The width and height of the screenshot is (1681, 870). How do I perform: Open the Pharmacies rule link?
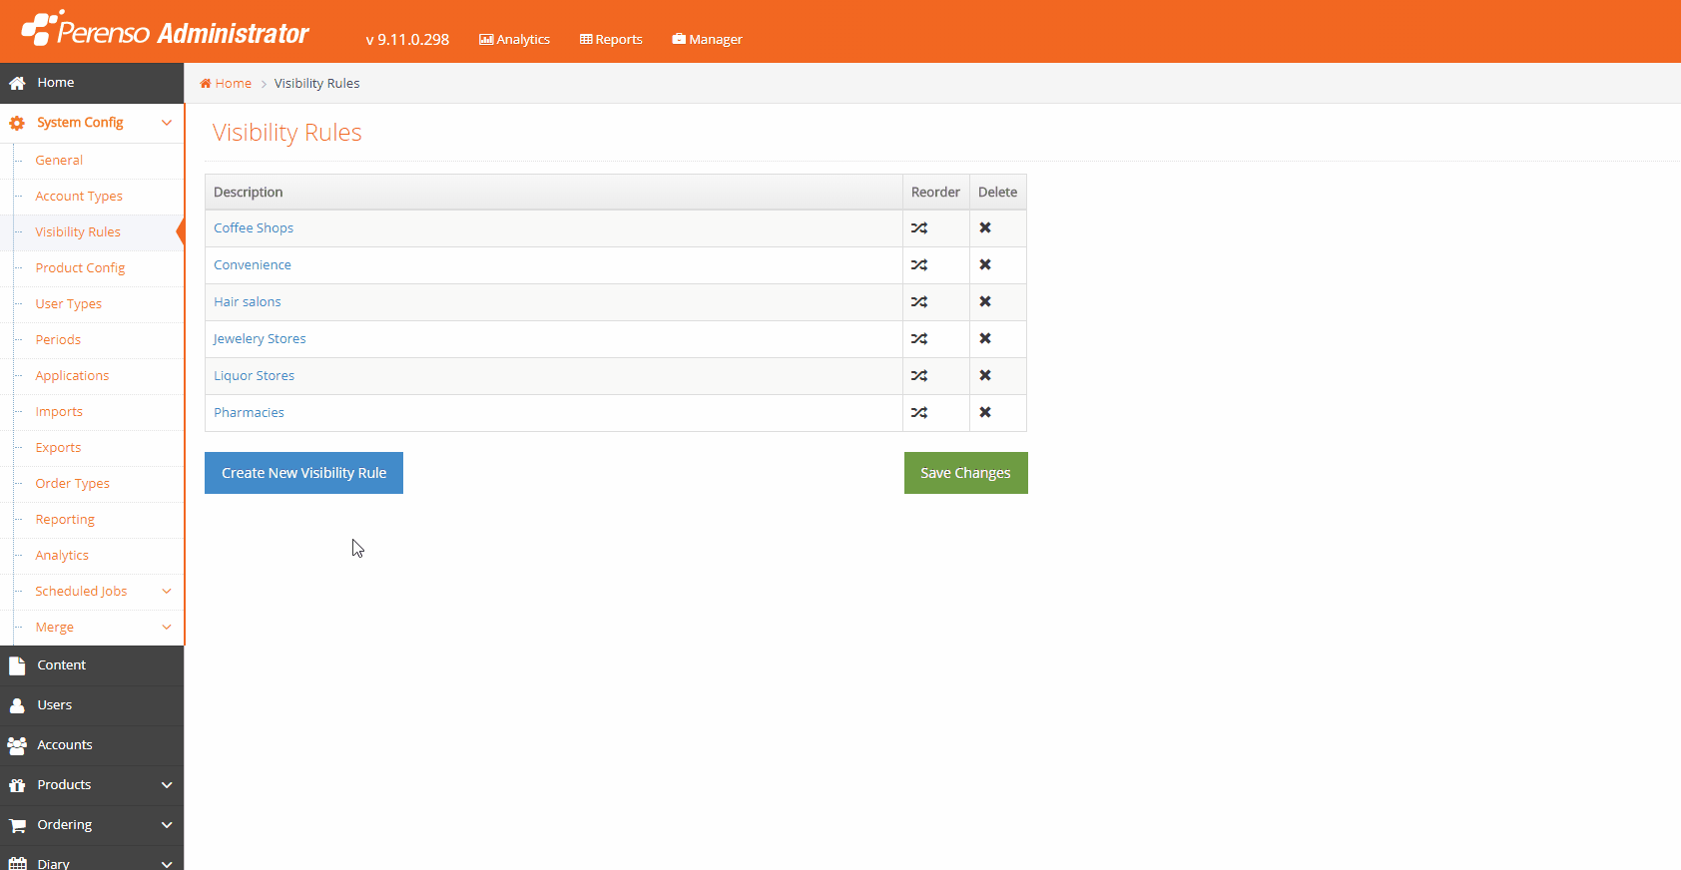[x=249, y=413]
